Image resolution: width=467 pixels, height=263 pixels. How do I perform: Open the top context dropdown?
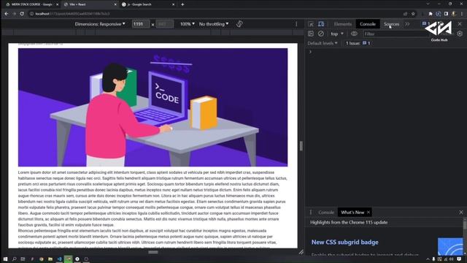click(337, 34)
